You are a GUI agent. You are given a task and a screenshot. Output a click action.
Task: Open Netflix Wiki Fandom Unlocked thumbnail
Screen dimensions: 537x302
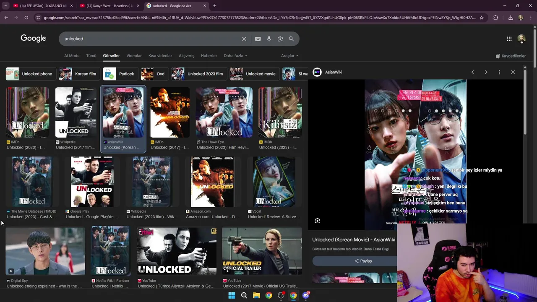point(110,251)
